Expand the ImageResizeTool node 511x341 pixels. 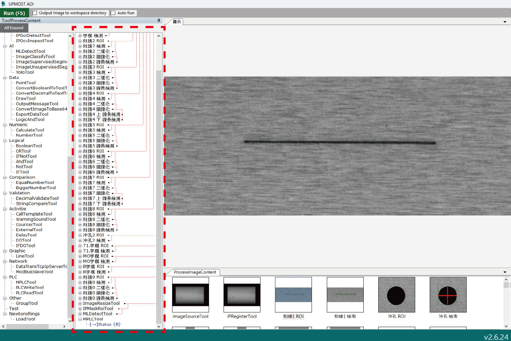[80, 303]
